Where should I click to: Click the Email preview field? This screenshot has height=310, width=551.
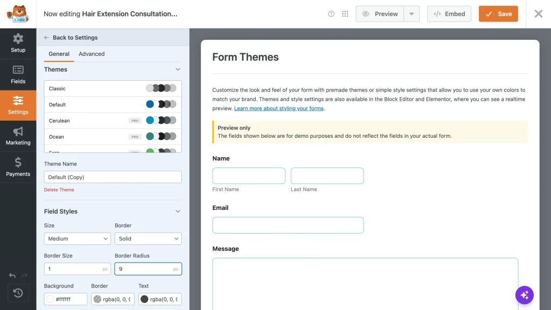pos(288,226)
